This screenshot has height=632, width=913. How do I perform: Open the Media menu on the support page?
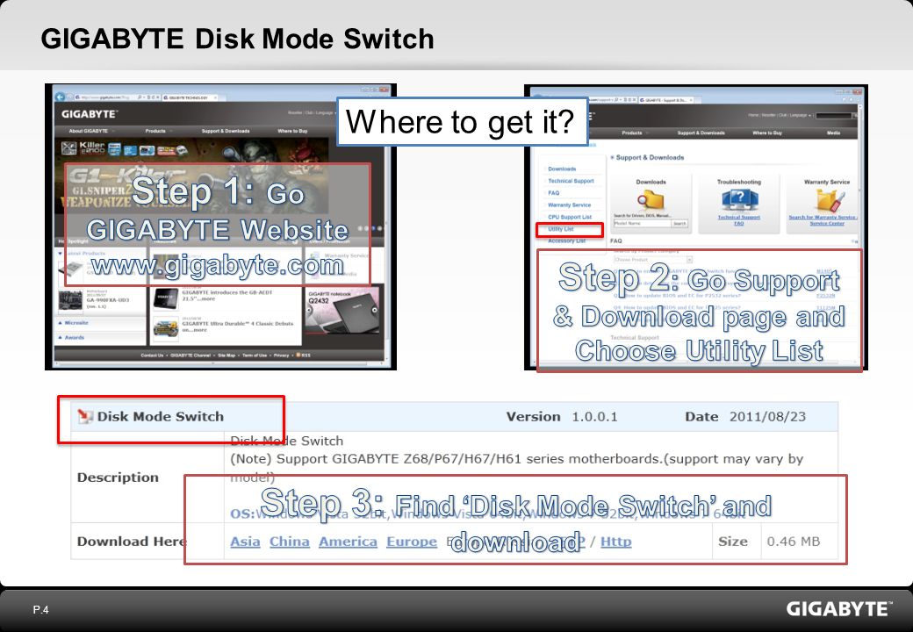point(833,133)
